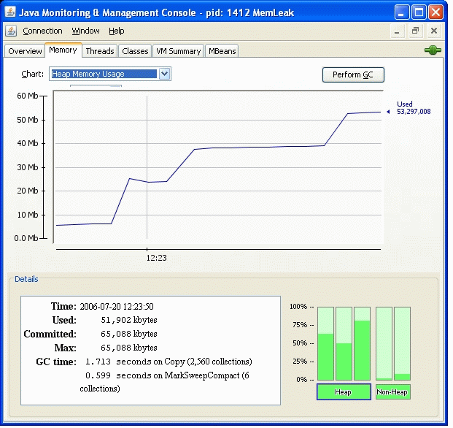
Task: Click the Perform GC button
Action: pos(353,75)
